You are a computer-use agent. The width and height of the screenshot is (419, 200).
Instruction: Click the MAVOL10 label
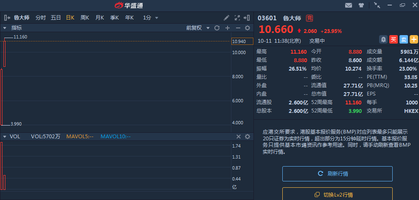pyautogui.click(x=115, y=137)
